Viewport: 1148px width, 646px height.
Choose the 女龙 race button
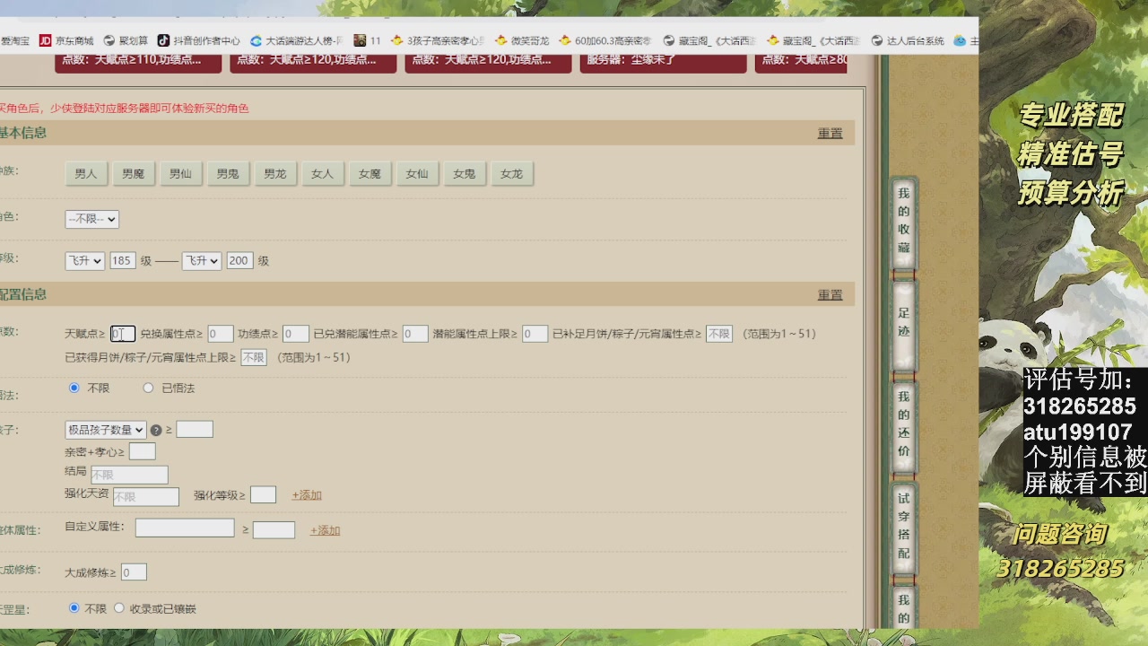(x=512, y=173)
